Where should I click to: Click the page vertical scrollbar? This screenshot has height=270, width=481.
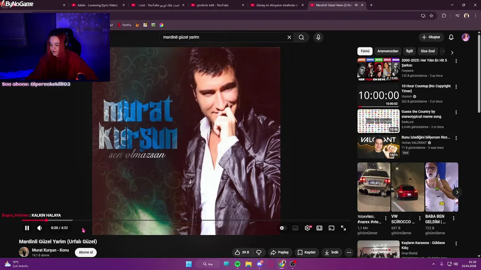point(479,73)
